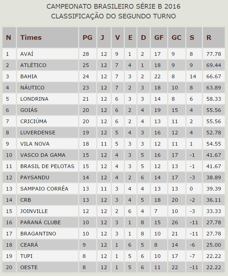This screenshot has height=276, width=228.
Task: Select the PARANÁ CLUBE row name
Action: tap(41, 222)
